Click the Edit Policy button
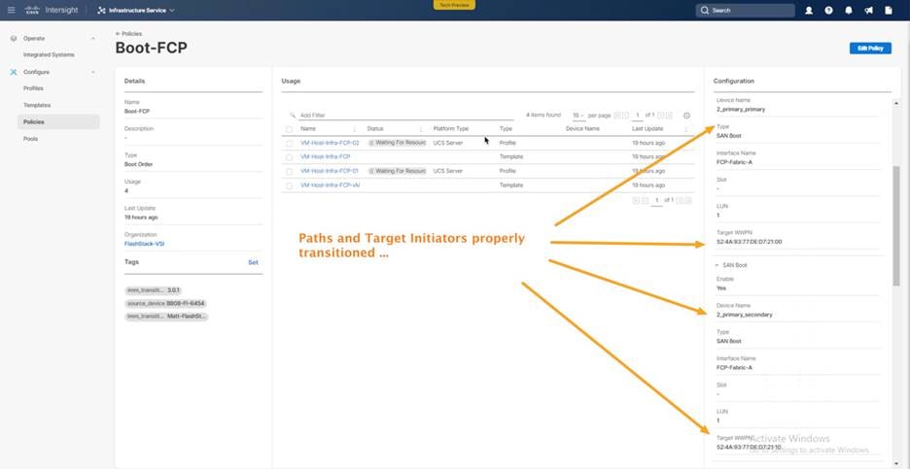Viewport: 910px width, 469px height. point(870,49)
